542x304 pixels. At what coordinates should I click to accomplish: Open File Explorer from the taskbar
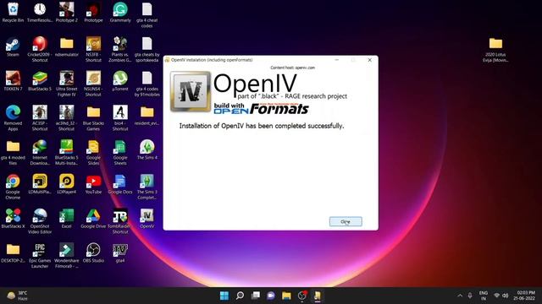coord(286,296)
